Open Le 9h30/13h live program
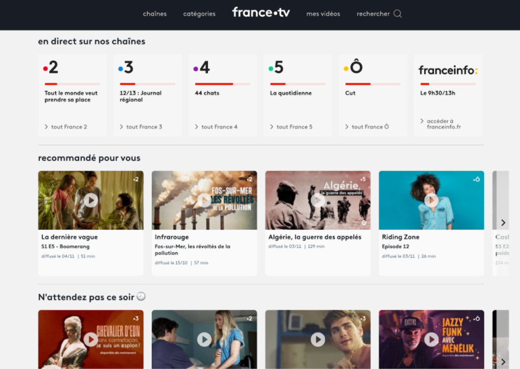This screenshot has width=520, height=369. coord(438,93)
